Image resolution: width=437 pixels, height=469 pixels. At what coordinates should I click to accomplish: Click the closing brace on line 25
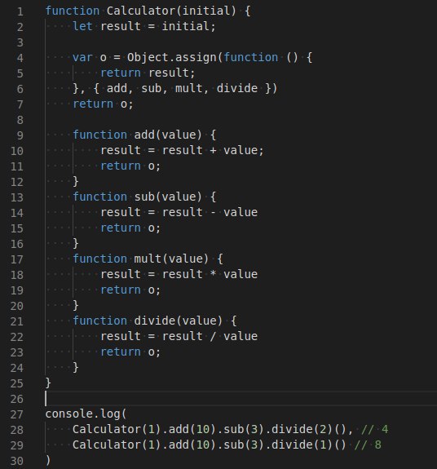tap(48, 383)
